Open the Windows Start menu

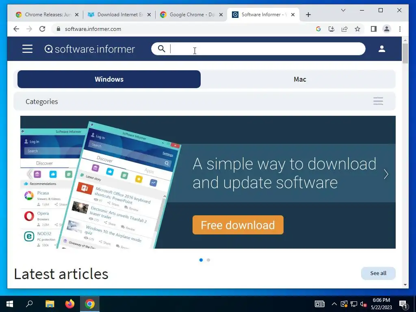(x=10, y=304)
